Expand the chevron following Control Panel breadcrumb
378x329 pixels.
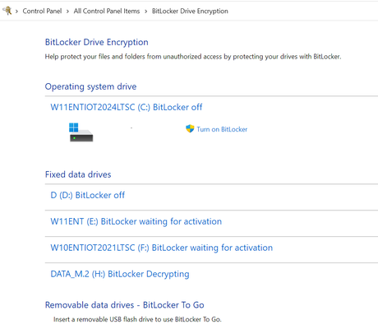67,12
